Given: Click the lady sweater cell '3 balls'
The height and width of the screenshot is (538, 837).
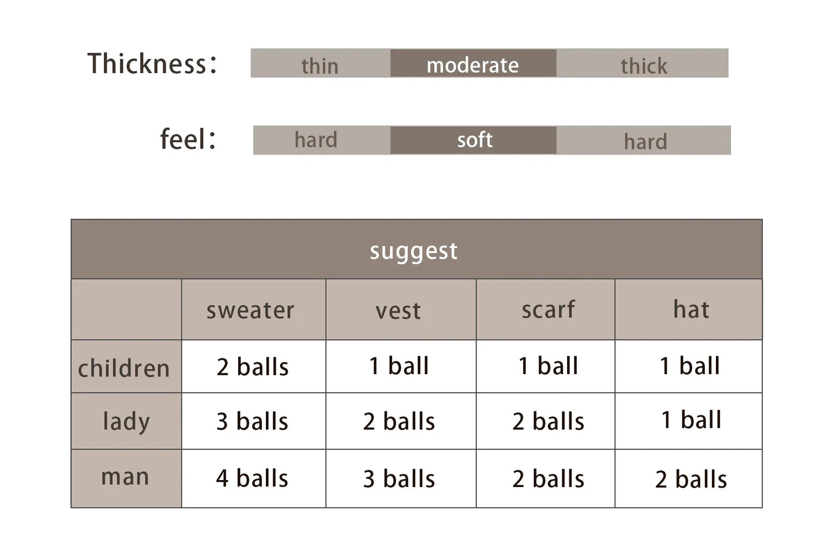Looking at the screenshot, I should click(254, 421).
